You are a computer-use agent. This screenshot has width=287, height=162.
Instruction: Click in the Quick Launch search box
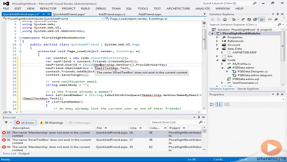tap(227, 3)
